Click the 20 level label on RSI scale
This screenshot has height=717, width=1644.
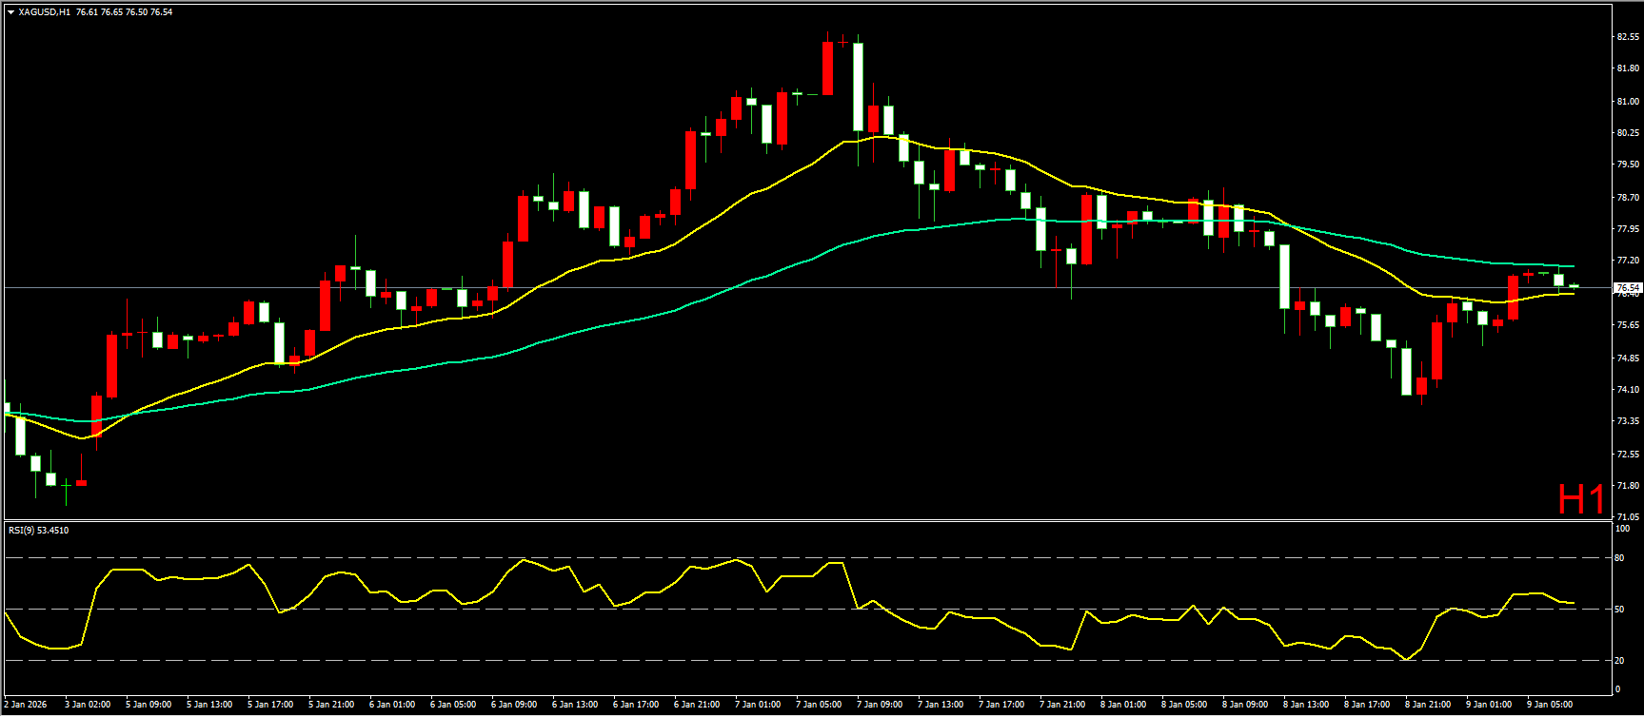(1618, 661)
